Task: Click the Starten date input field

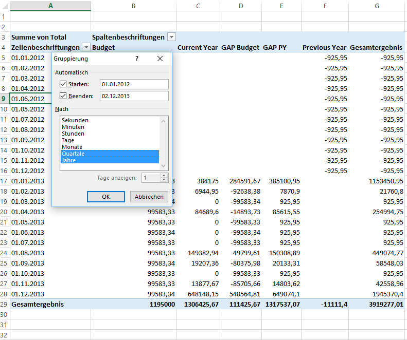Action: pos(134,84)
